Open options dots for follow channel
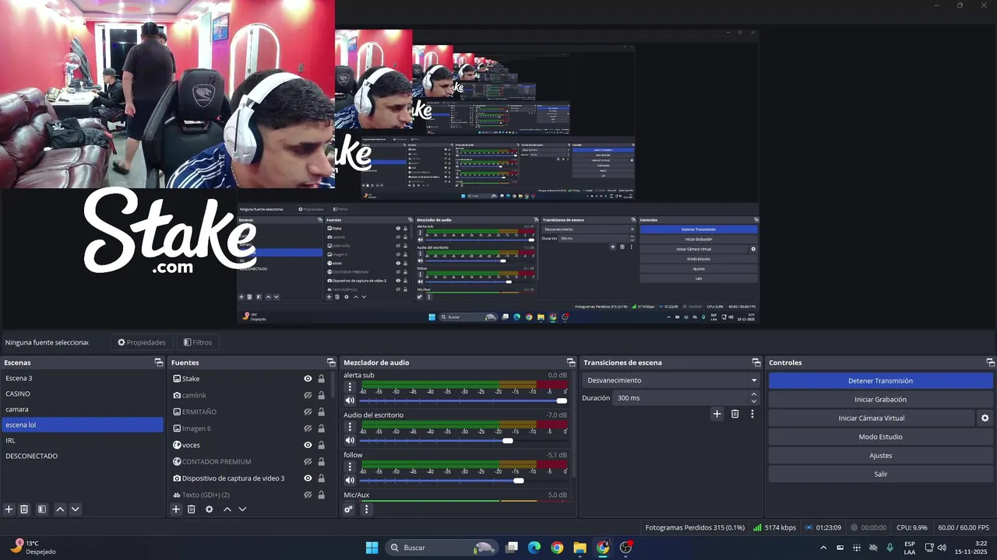The image size is (997, 560). tap(350, 467)
